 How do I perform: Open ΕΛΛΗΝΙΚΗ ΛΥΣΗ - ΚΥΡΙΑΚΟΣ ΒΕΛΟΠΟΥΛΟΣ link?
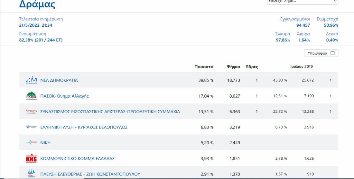[x=84, y=127]
